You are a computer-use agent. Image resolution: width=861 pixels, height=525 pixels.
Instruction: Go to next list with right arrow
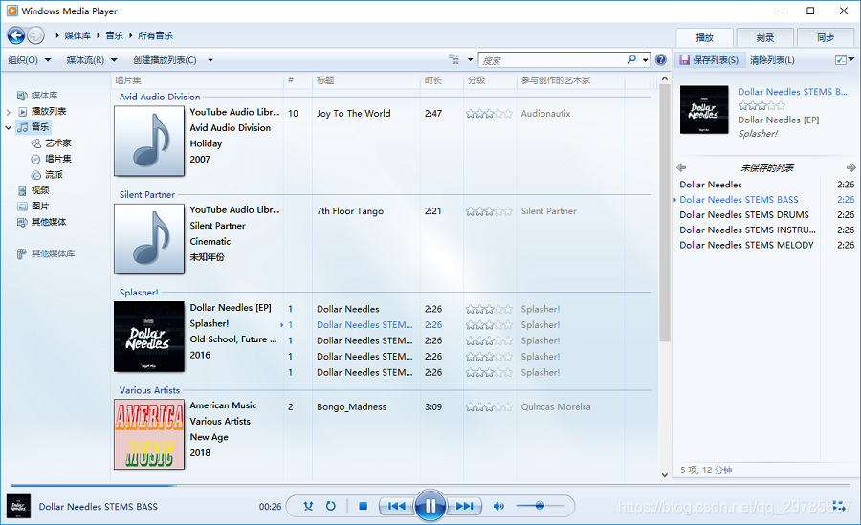tap(850, 167)
